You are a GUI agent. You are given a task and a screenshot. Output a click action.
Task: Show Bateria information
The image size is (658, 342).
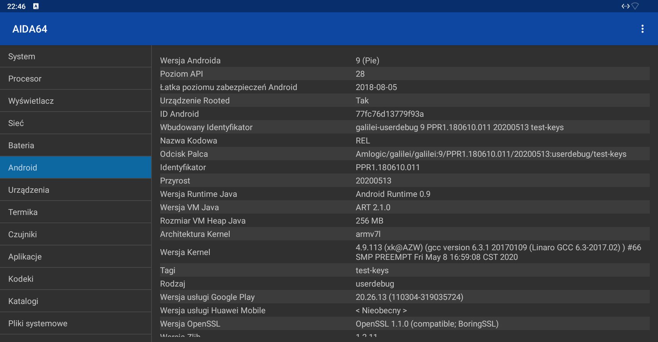click(x=76, y=145)
